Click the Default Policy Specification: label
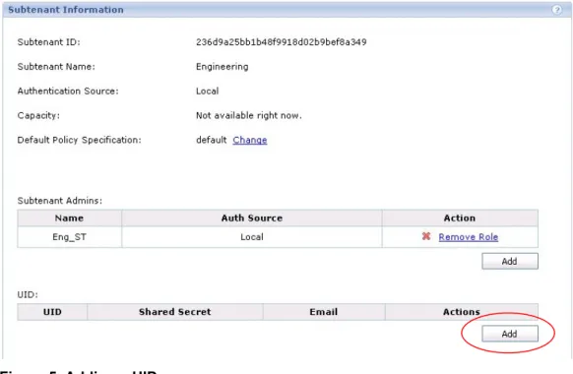The image size is (573, 374). pyautogui.click(x=80, y=140)
